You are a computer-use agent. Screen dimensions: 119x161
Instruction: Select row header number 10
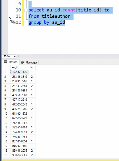(x=7, y=113)
